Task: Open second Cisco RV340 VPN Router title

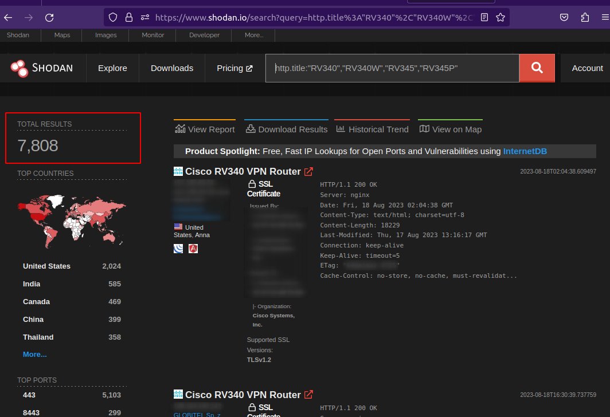Action: pyautogui.click(x=243, y=395)
